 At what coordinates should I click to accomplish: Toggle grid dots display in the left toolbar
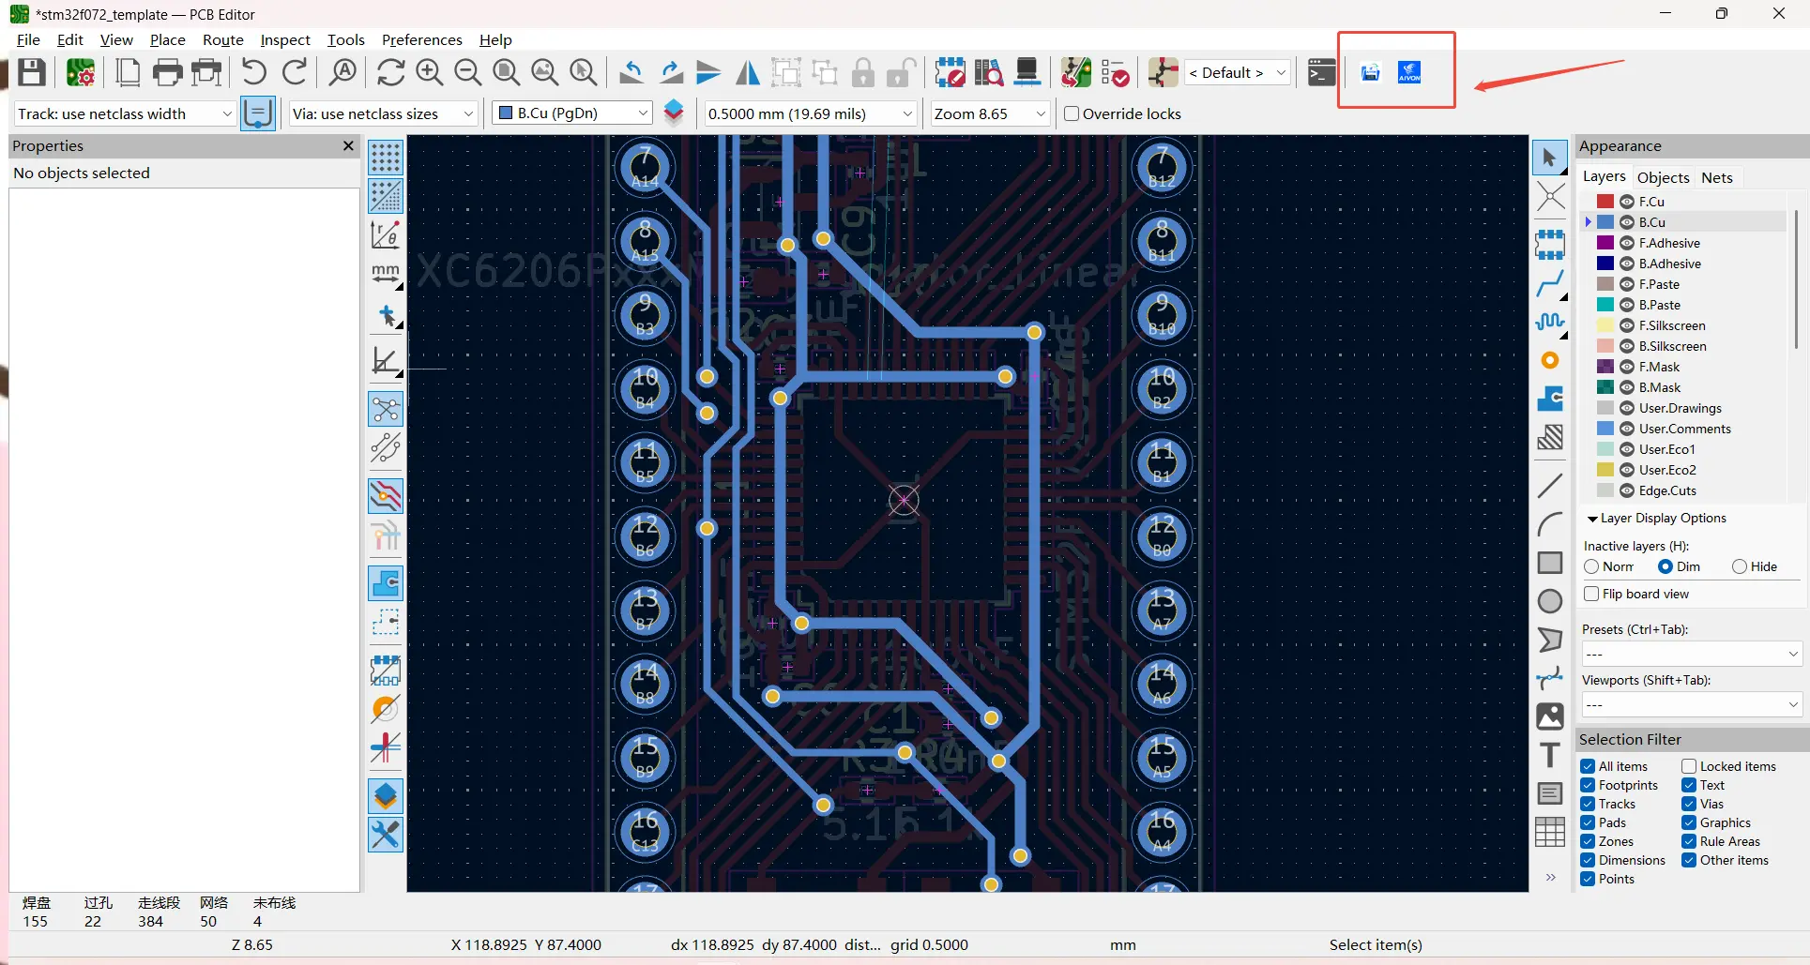pyautogui.click(x=386, y=158)
